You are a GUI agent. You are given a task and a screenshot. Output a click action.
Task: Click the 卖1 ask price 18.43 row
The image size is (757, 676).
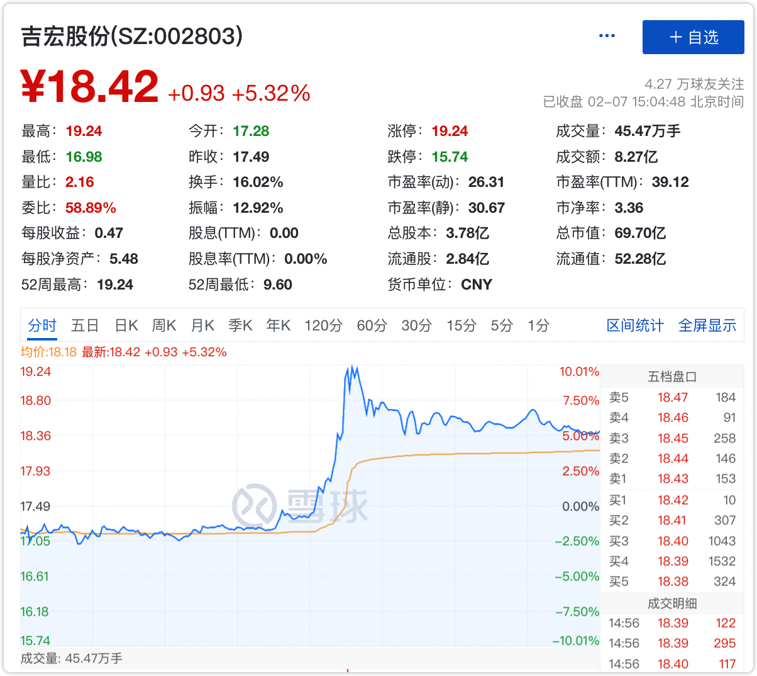(x=672, y=479)
